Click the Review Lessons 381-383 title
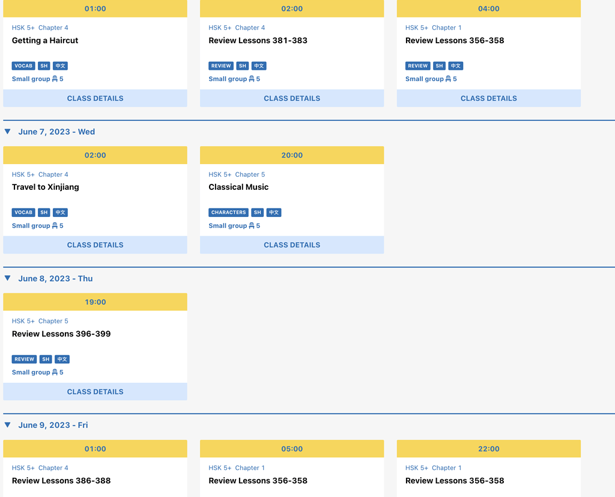The image size is (615, 497). pos(258,40)
